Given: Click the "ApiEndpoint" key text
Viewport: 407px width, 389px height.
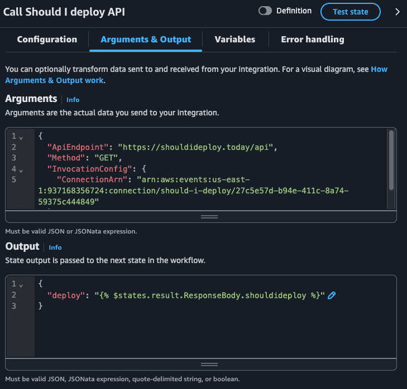Looking at the screenshot, I should point(78,147).
